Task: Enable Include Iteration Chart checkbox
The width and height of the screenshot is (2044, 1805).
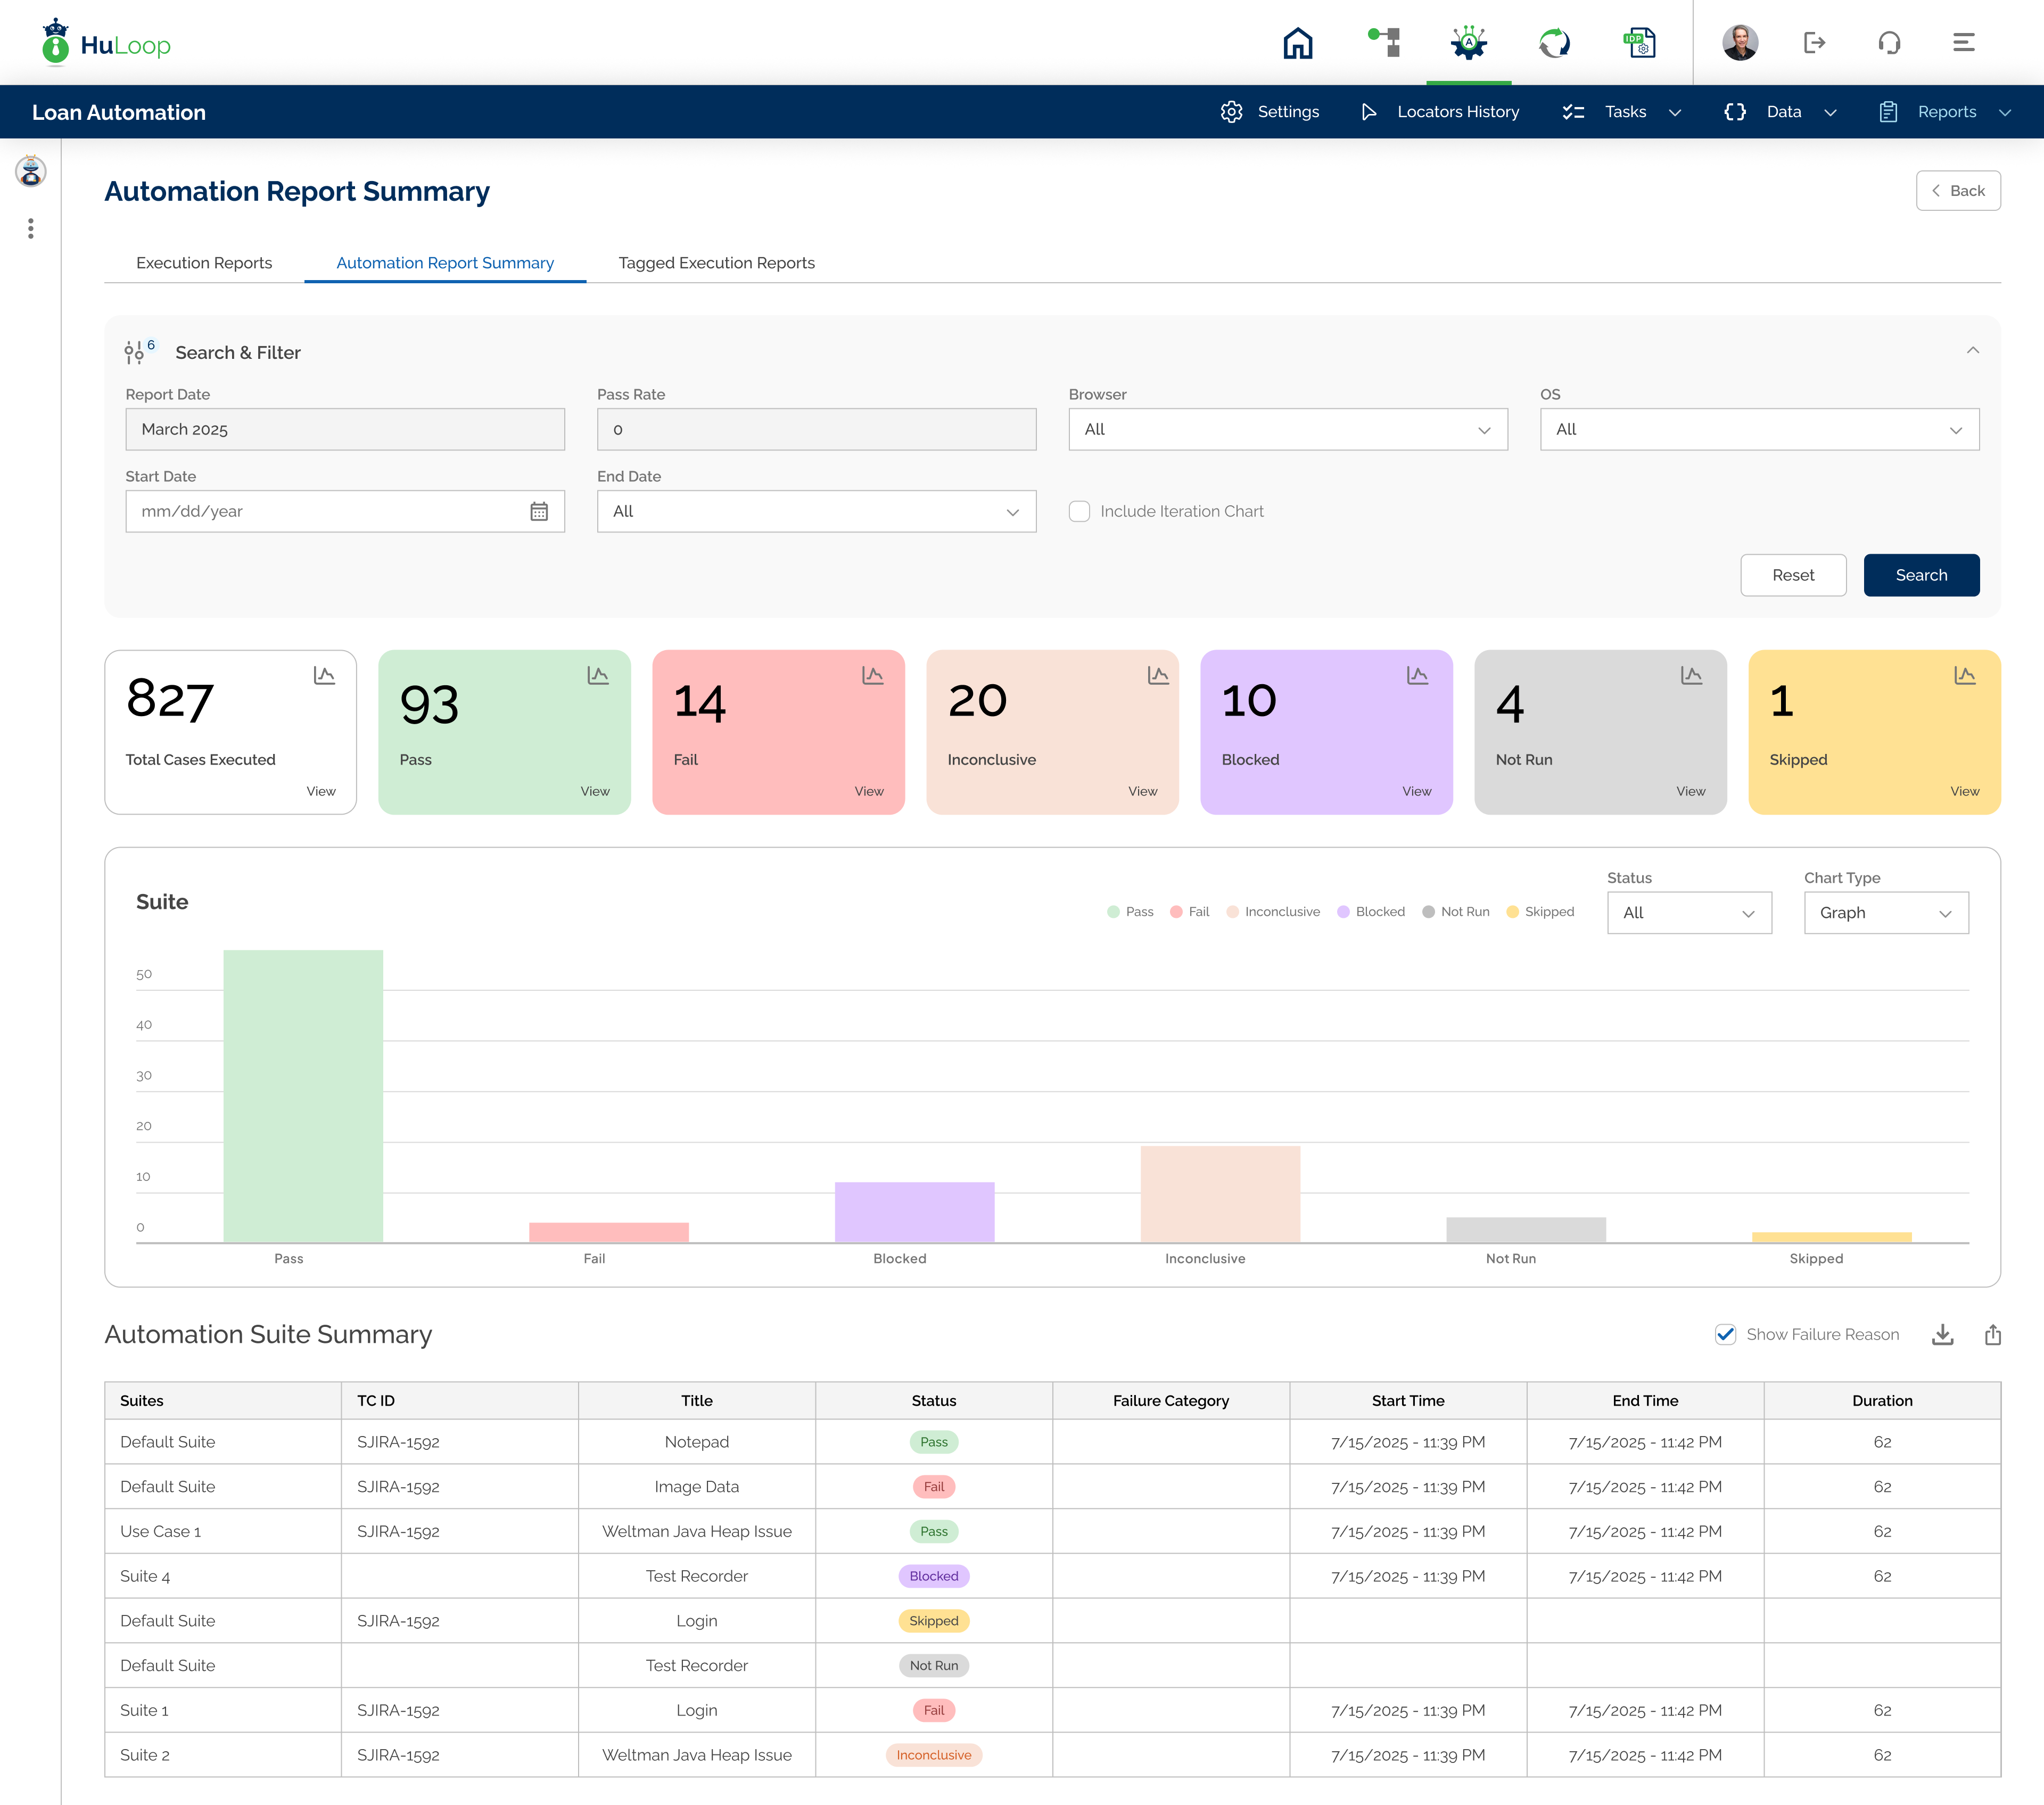Action: (x=1079, y=511)
